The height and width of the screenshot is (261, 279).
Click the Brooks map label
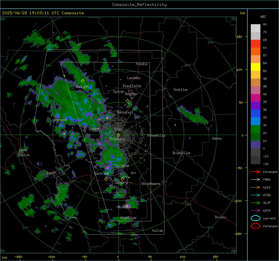click(220, 217)
